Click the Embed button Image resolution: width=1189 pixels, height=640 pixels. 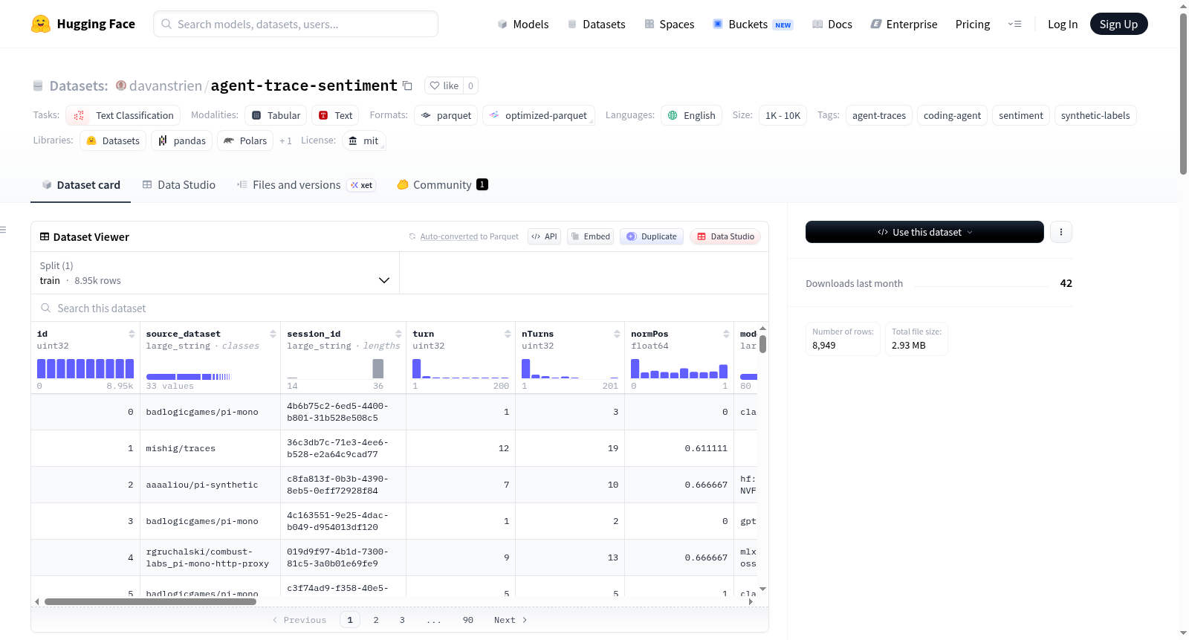[x=590, y=236]
